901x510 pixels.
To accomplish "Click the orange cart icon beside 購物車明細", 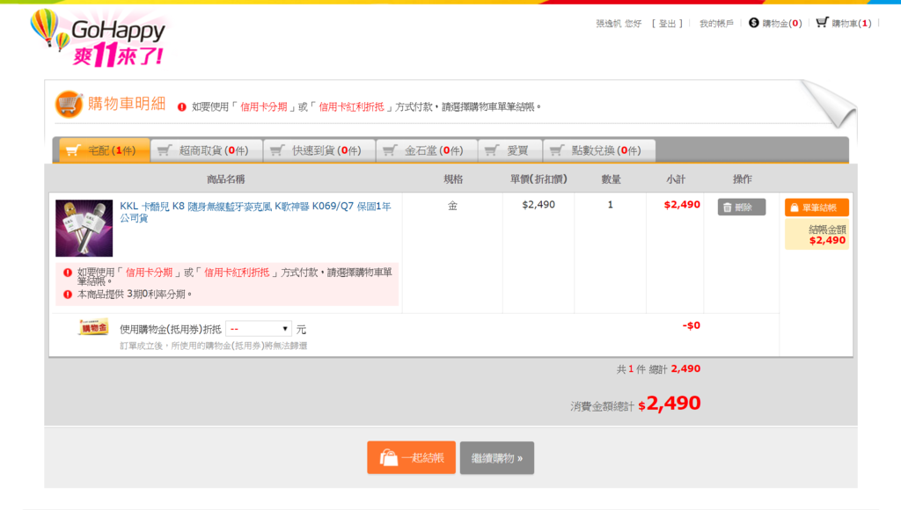I will click(x=69, y=105).
